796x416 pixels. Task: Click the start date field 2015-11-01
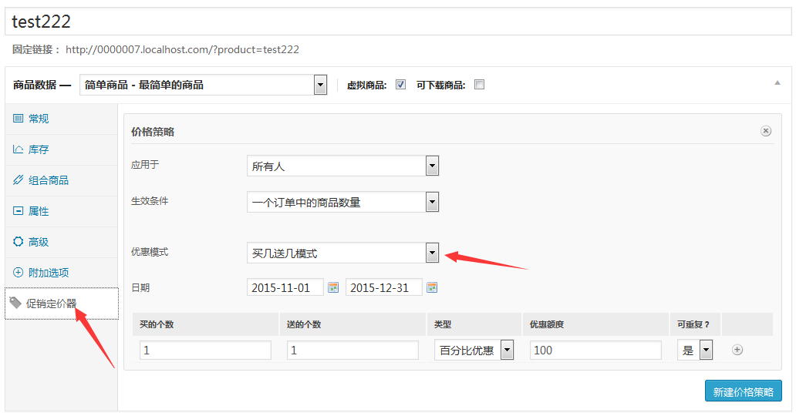point(285,287)
